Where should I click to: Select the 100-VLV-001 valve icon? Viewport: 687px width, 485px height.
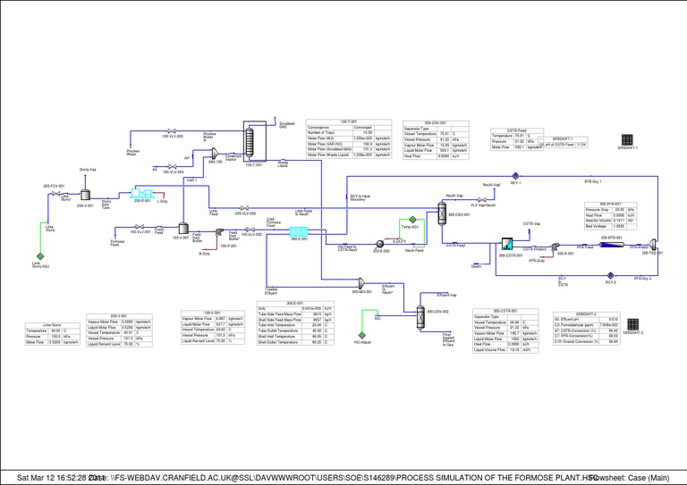(x=140, y=227)
